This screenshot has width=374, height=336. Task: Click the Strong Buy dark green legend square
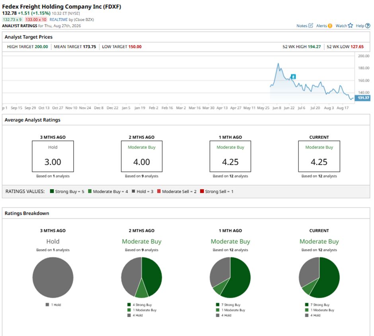(x=52, y=191)
